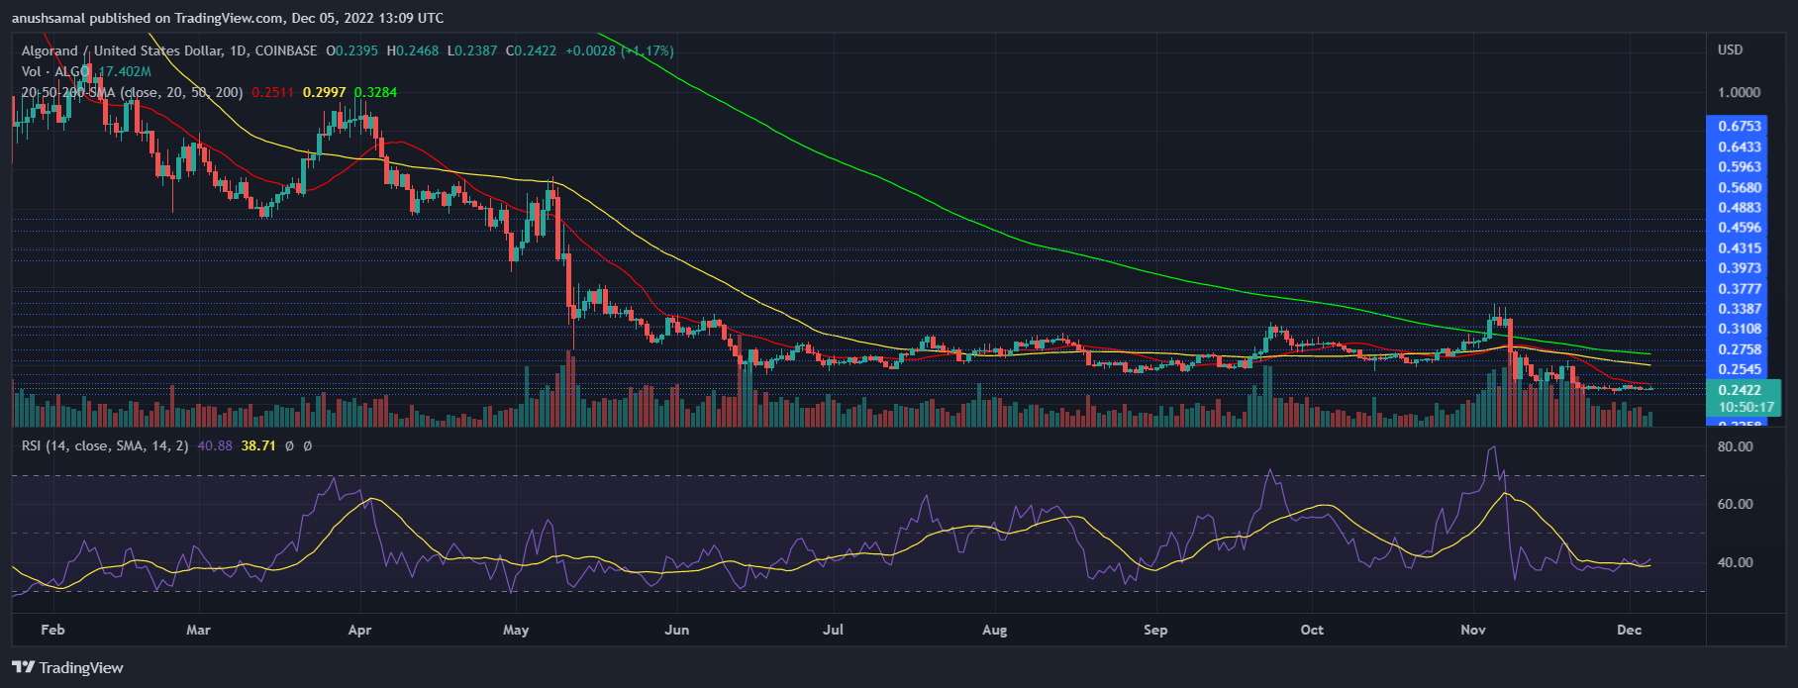
Task: Click the 0.3108 price level label
Action: tap(1740, 328)
